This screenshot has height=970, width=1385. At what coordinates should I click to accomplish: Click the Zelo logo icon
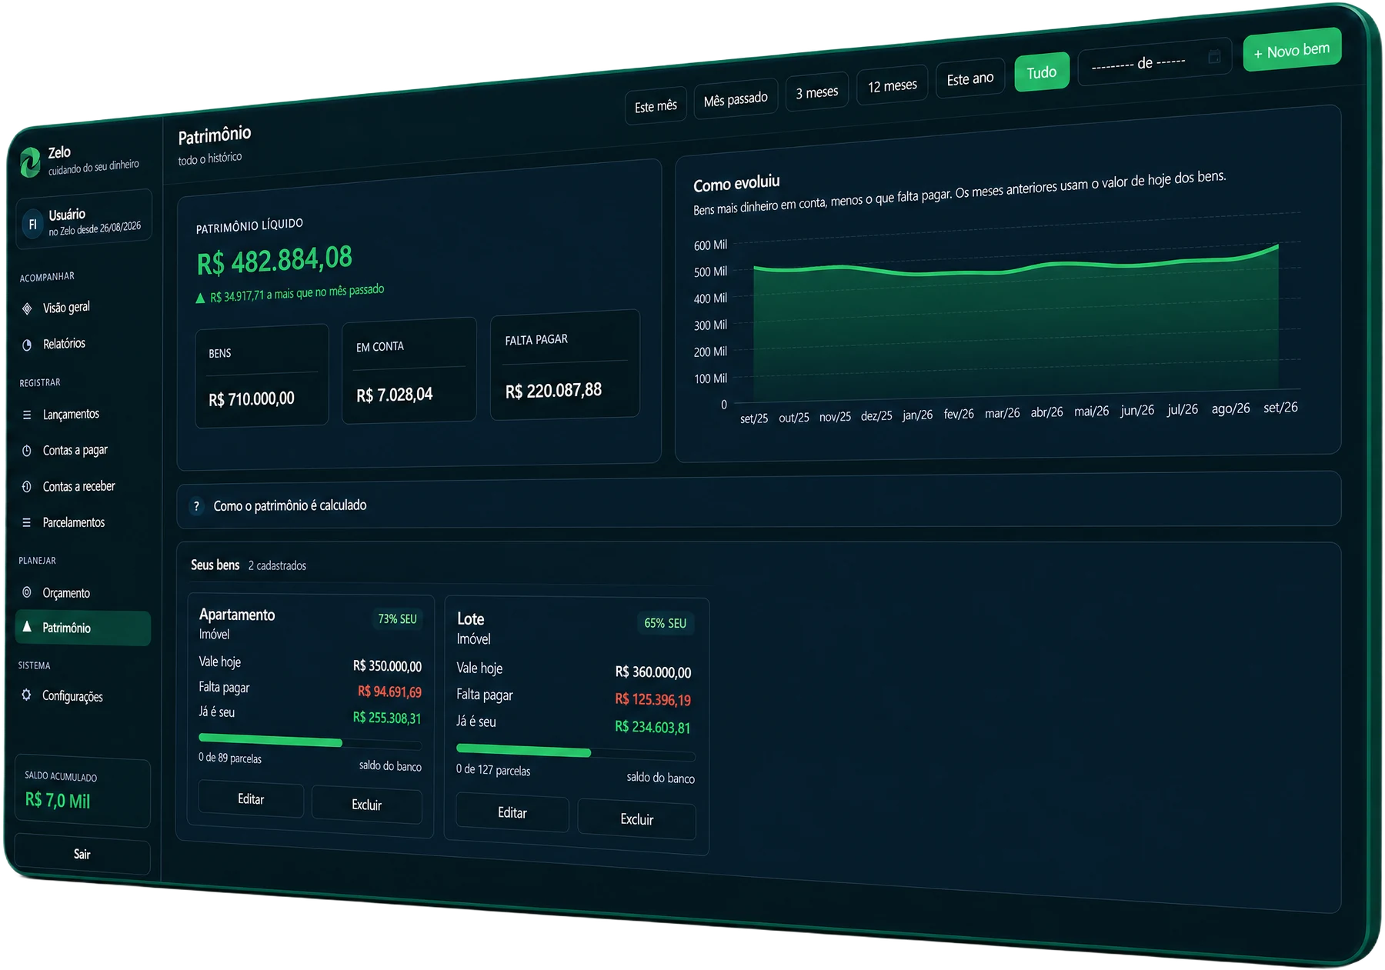[30, 162]
